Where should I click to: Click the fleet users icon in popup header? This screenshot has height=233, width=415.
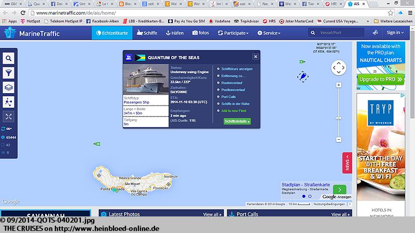click(x=129, y=57)
